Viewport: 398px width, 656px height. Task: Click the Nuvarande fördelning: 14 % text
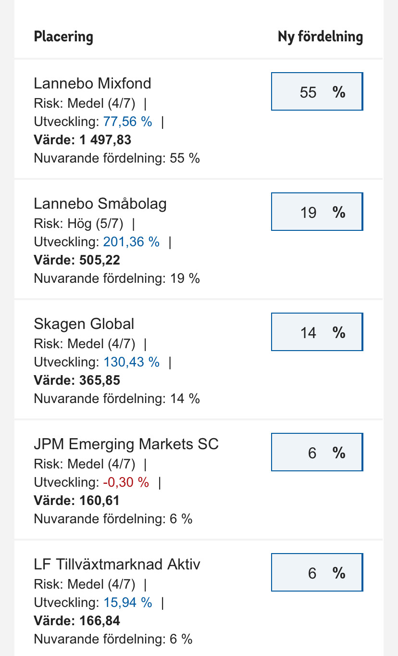117,399
